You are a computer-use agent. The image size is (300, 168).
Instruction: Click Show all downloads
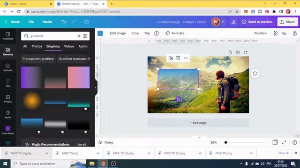tap(283, 153)
